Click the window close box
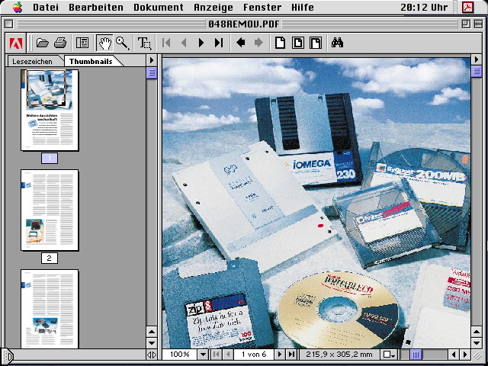This screenshot has height=366, width=488. pos(9,24)
